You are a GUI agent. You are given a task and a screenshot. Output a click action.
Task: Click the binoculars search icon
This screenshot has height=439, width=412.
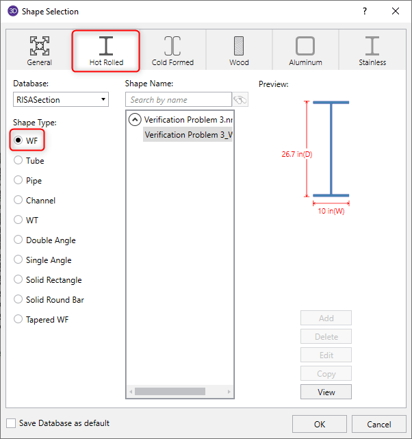[x=240, y=100]
